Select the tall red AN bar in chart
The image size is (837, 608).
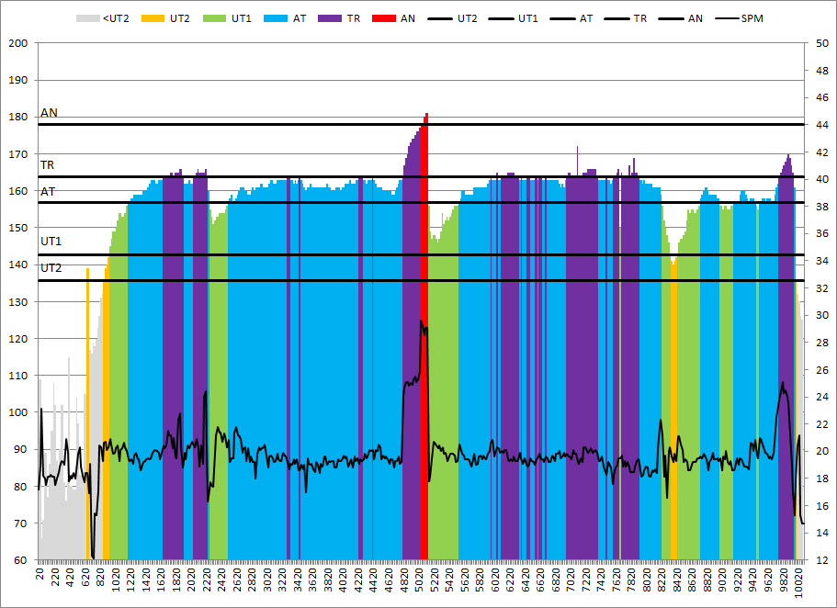pos(424,367)
